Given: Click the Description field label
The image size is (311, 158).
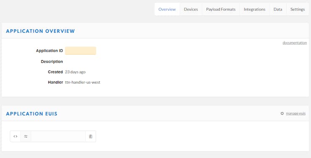Looking at the screenshot, I should click(x=52, y=62).
